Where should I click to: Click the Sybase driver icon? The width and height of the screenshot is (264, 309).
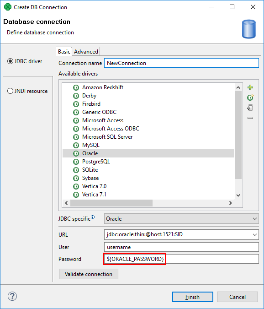coord(76,178)
